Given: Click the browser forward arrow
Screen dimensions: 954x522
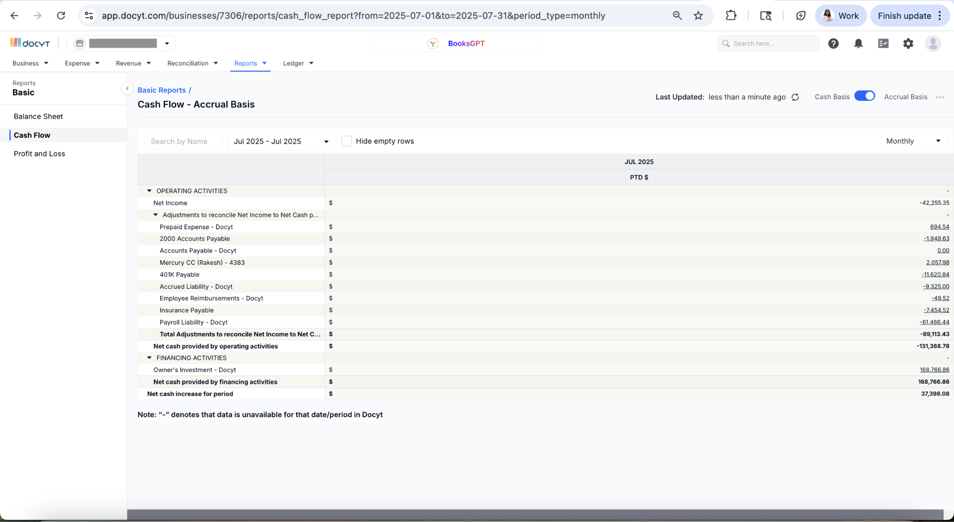Looking at the screenshot, I should (38, 16).
